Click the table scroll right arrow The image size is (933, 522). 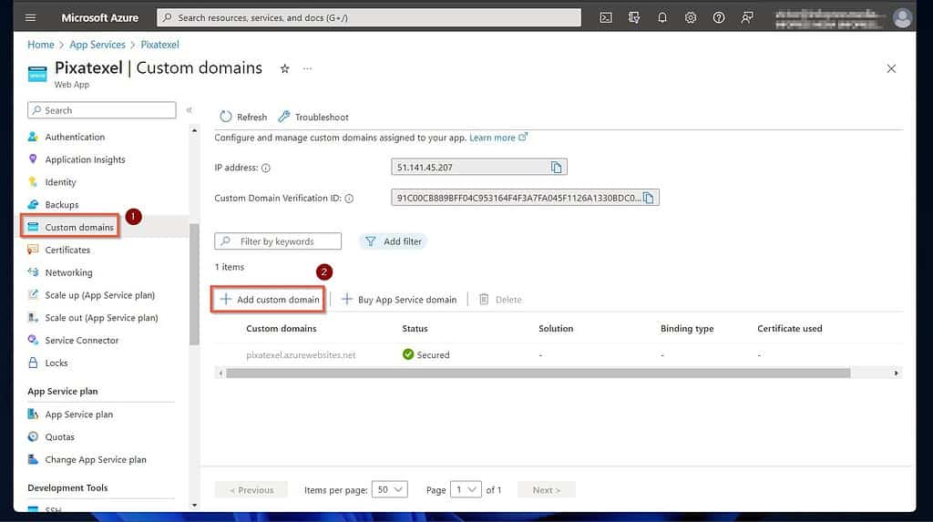point(897,374)
